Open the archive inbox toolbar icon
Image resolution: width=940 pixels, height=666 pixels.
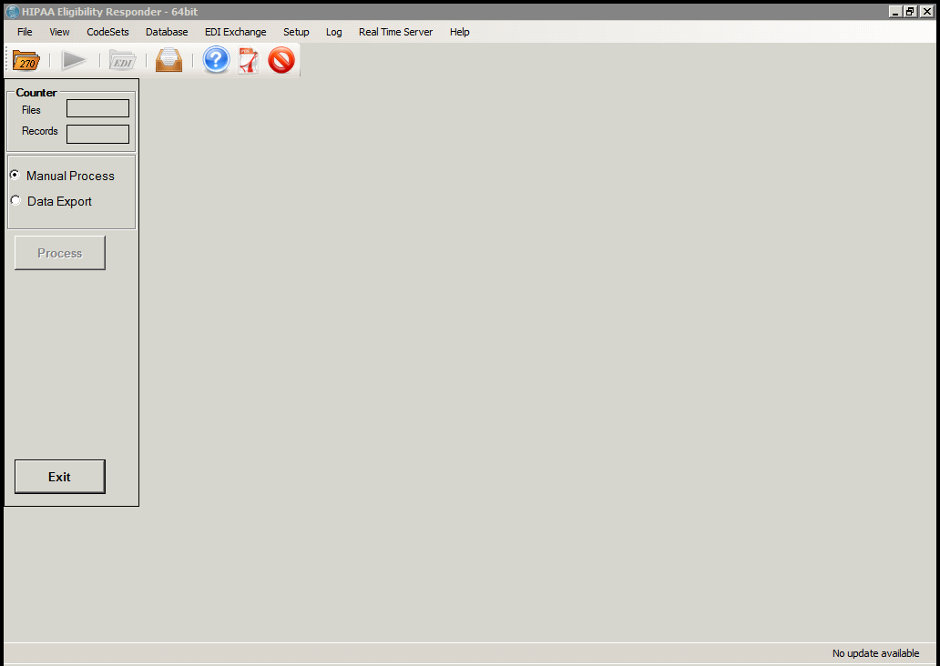(169, 60)
